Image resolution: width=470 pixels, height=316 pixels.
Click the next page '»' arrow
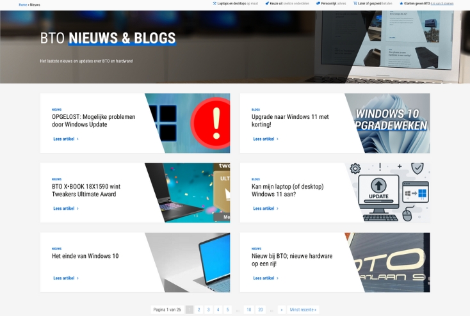[x=281, y=310]
